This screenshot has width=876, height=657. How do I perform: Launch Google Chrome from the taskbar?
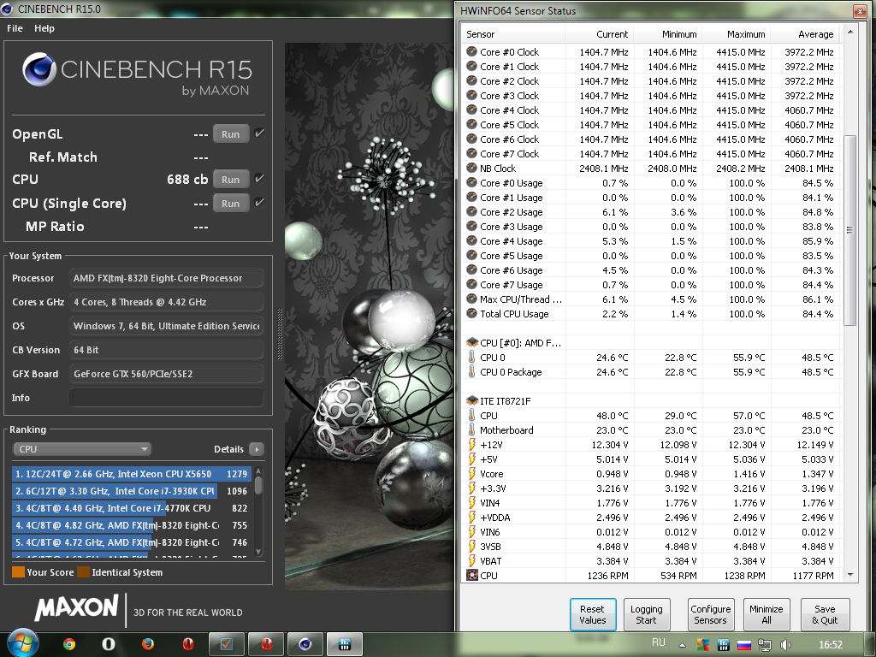pos(69,644)
